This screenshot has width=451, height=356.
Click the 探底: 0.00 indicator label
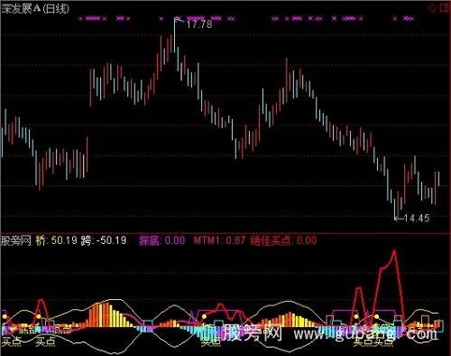(x=162, y=240)
